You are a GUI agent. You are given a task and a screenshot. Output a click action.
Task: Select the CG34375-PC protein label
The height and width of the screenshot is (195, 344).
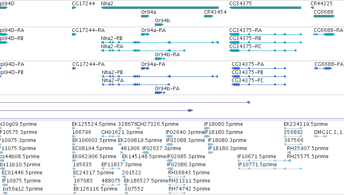click(x=247, y=81)
